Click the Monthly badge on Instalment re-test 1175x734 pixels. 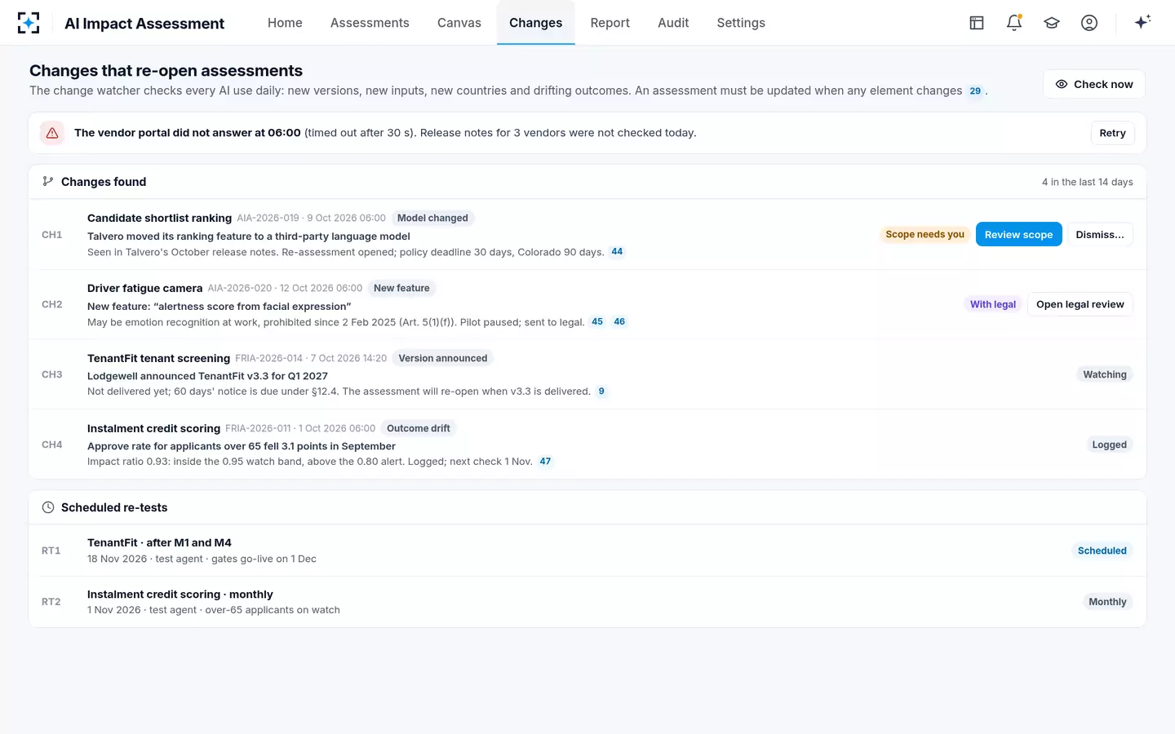click(1107, 602)
